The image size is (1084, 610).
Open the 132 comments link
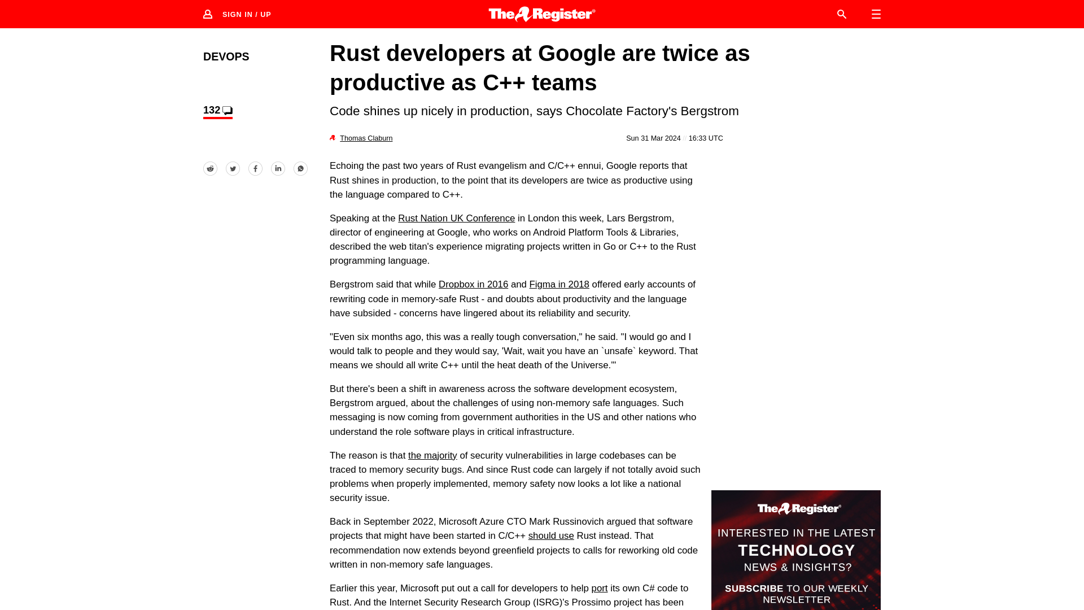[x=218, y=111]
